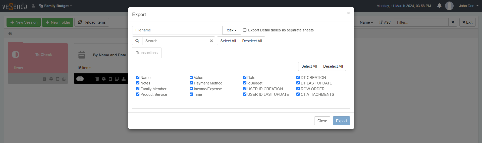Click upload icon on By Name and Date card
Image resolution: width=482 pixels, height=143 pixels.
124,79
